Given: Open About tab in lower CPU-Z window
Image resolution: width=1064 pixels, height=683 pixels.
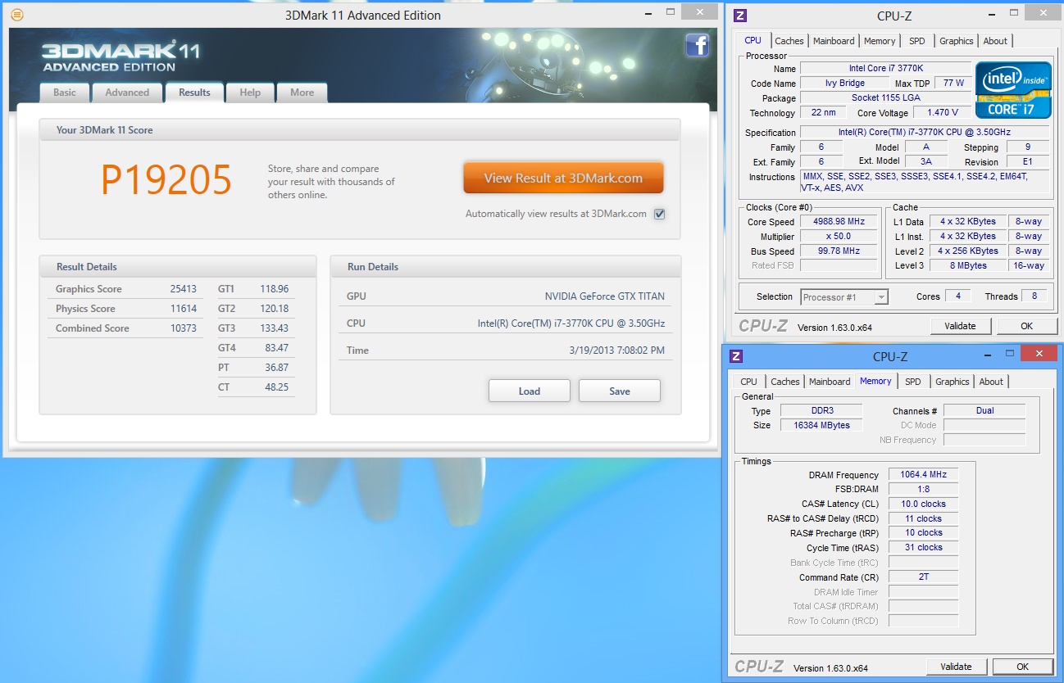Looking at the screenshot, I should point(991,382).
